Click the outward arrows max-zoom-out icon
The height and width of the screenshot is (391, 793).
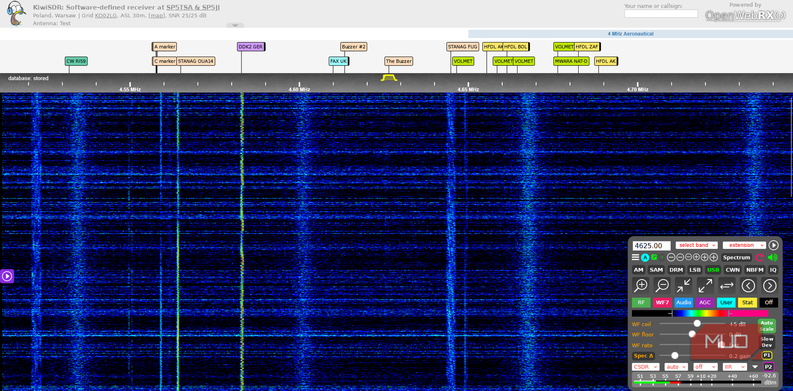705,286
